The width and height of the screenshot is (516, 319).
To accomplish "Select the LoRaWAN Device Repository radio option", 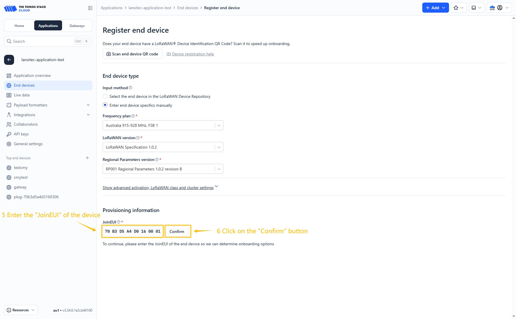I will click(105, 96).
